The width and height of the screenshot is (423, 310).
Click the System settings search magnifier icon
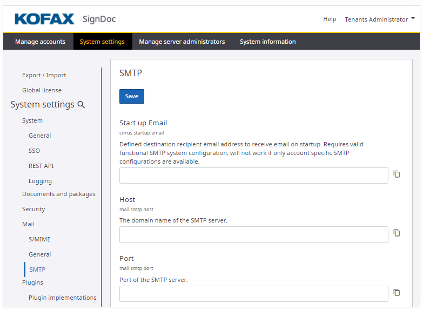pyautogui.click(x=82, y=105)
